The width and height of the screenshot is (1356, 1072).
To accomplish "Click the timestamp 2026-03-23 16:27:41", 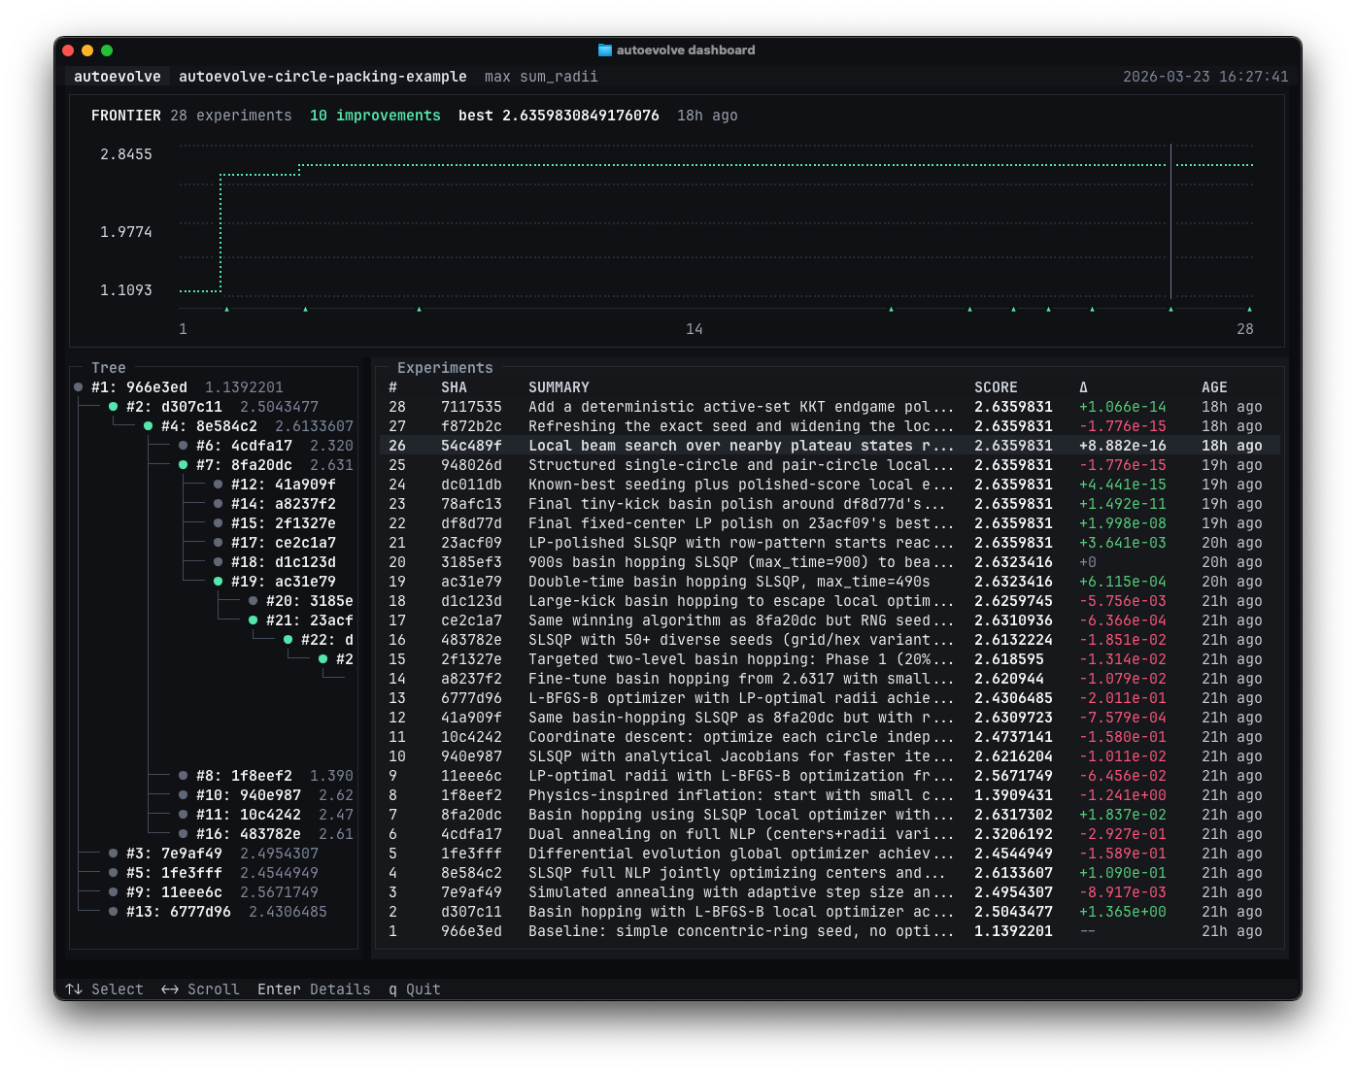I will (1205, 77).
